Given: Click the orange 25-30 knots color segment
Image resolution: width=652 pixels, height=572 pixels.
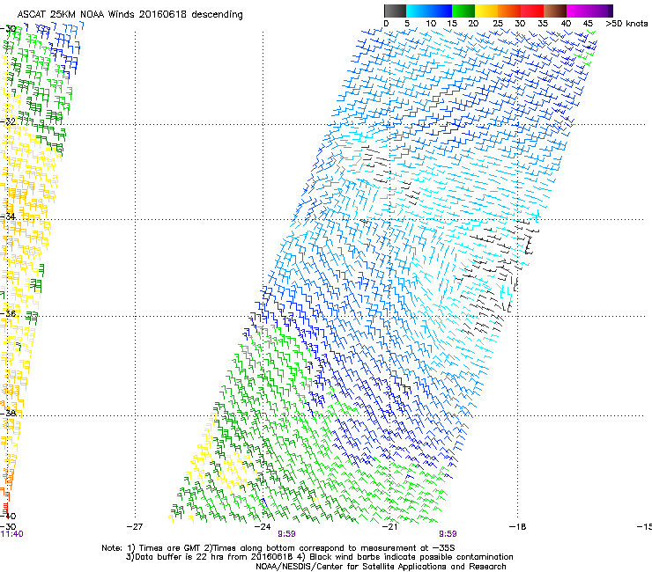Looking at the screenshot, I should pyautogui.click(x=509, y=11).
